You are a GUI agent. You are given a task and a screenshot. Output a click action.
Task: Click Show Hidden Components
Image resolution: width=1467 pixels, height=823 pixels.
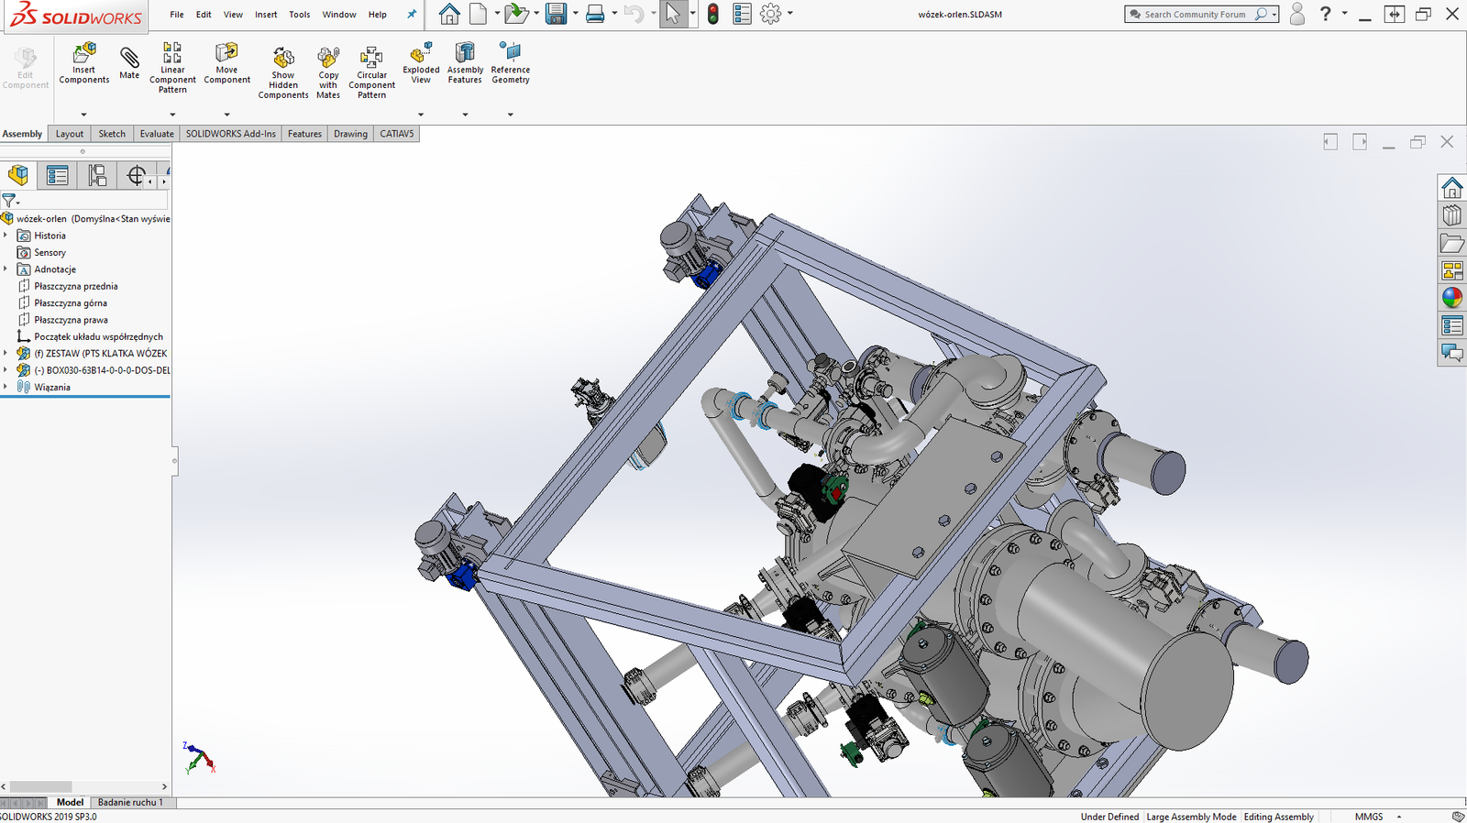283,71
